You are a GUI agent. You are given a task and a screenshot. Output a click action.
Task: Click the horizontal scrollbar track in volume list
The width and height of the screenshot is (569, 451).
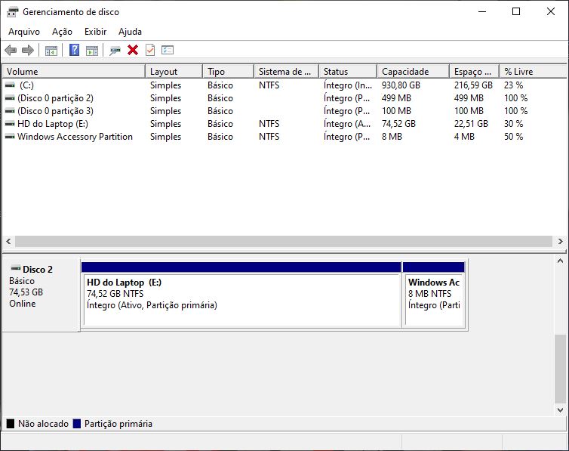coord(284,241)
